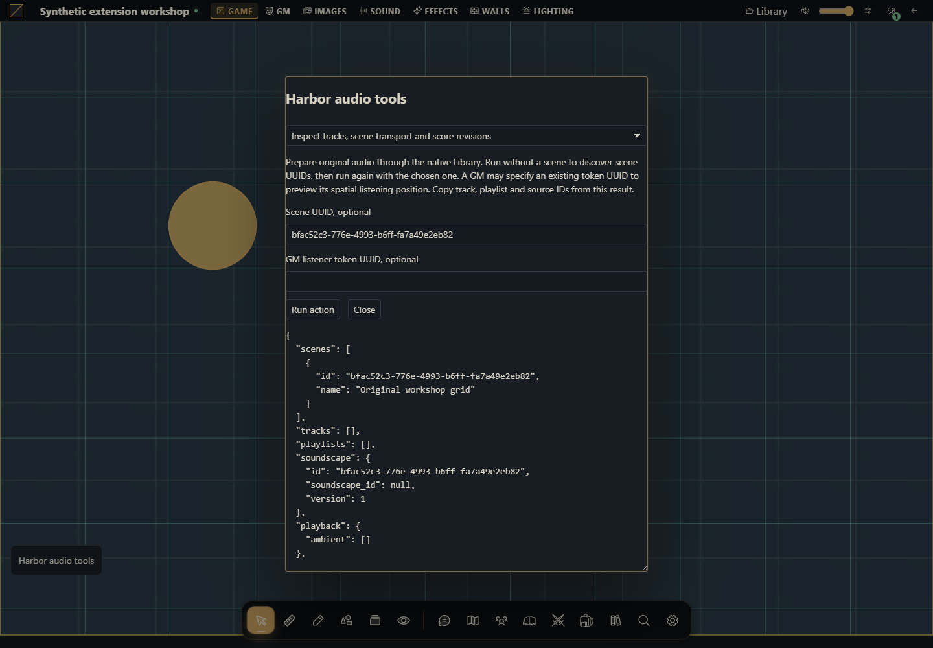Switch to the GAME tab
Viewport: 933px width, 648px height.
click(235, 11)
